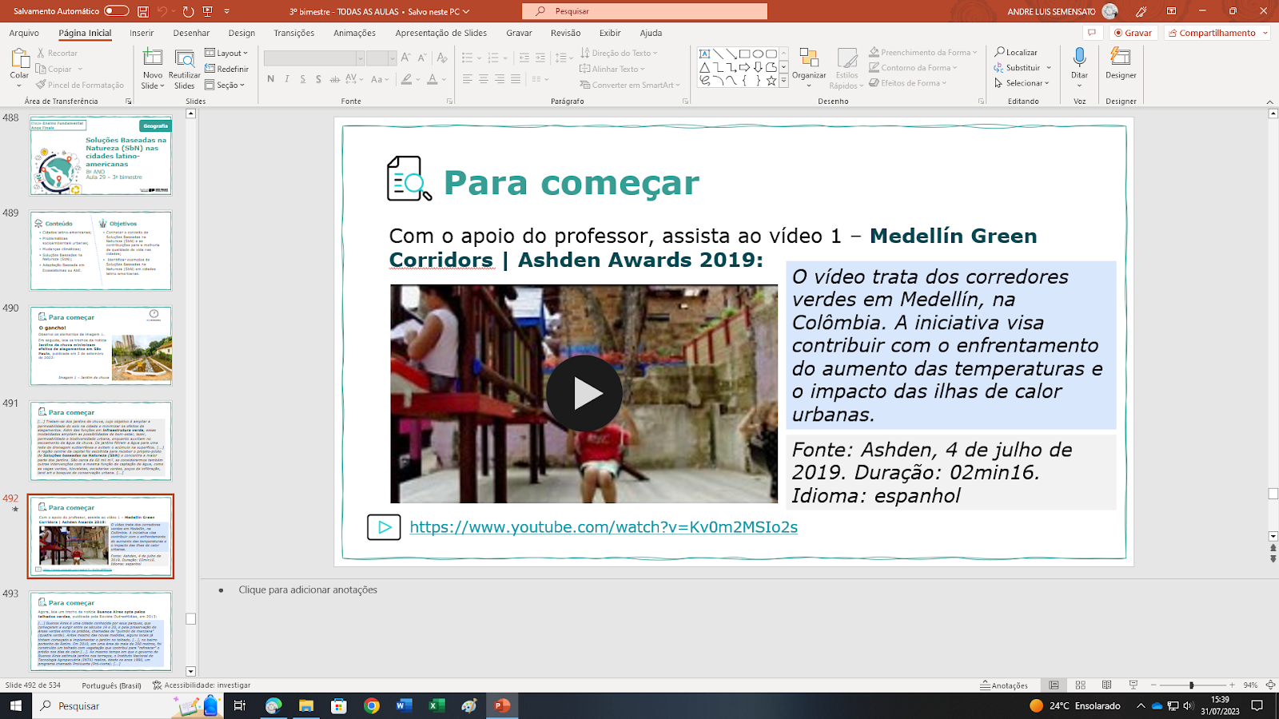Click Português (Brasil) language indicator
The height and width of the screenshot is (719, 1279).
point(111,685)
